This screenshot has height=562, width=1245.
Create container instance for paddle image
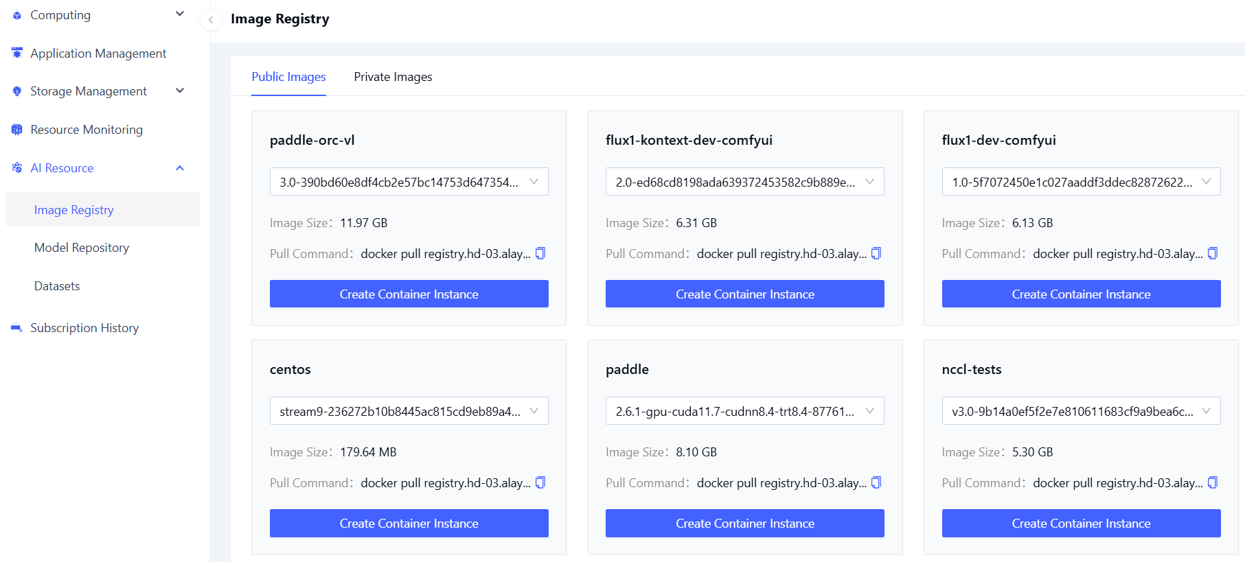744,524
